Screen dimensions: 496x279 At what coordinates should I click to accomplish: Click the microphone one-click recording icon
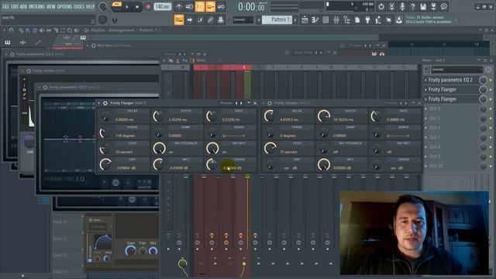pos(402,6)
